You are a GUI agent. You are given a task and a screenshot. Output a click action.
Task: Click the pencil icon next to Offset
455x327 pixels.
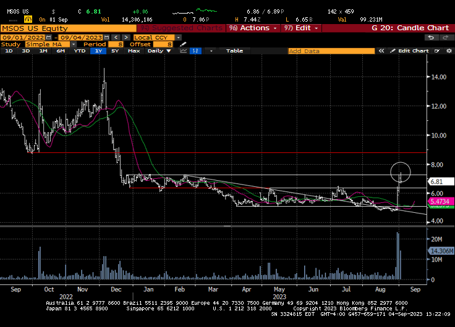183,44
